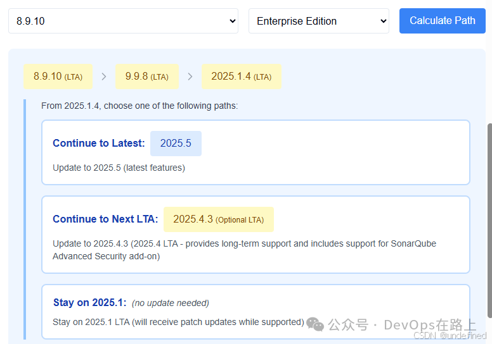Image resolution: width=492 pixels, height=344 pixels.
Task: Click the 'From 2025.1.4, choose one' text
Action: [139, 106]
